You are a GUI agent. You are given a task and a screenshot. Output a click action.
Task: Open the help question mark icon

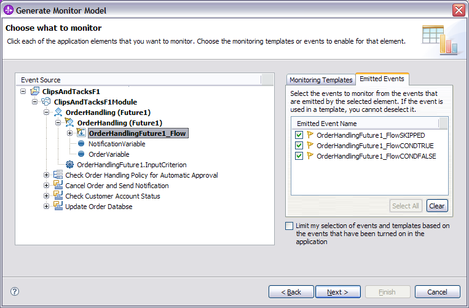15,291
